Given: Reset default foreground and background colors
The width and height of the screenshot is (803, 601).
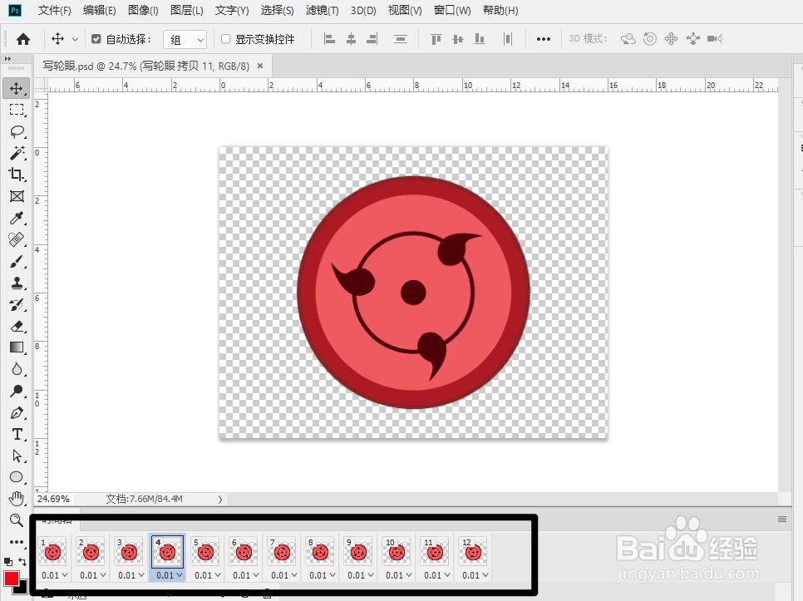Looking at the screenshot, I should pos(7,562).
